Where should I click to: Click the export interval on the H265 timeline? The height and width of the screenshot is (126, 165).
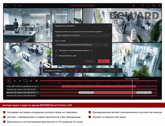(99, 86)
